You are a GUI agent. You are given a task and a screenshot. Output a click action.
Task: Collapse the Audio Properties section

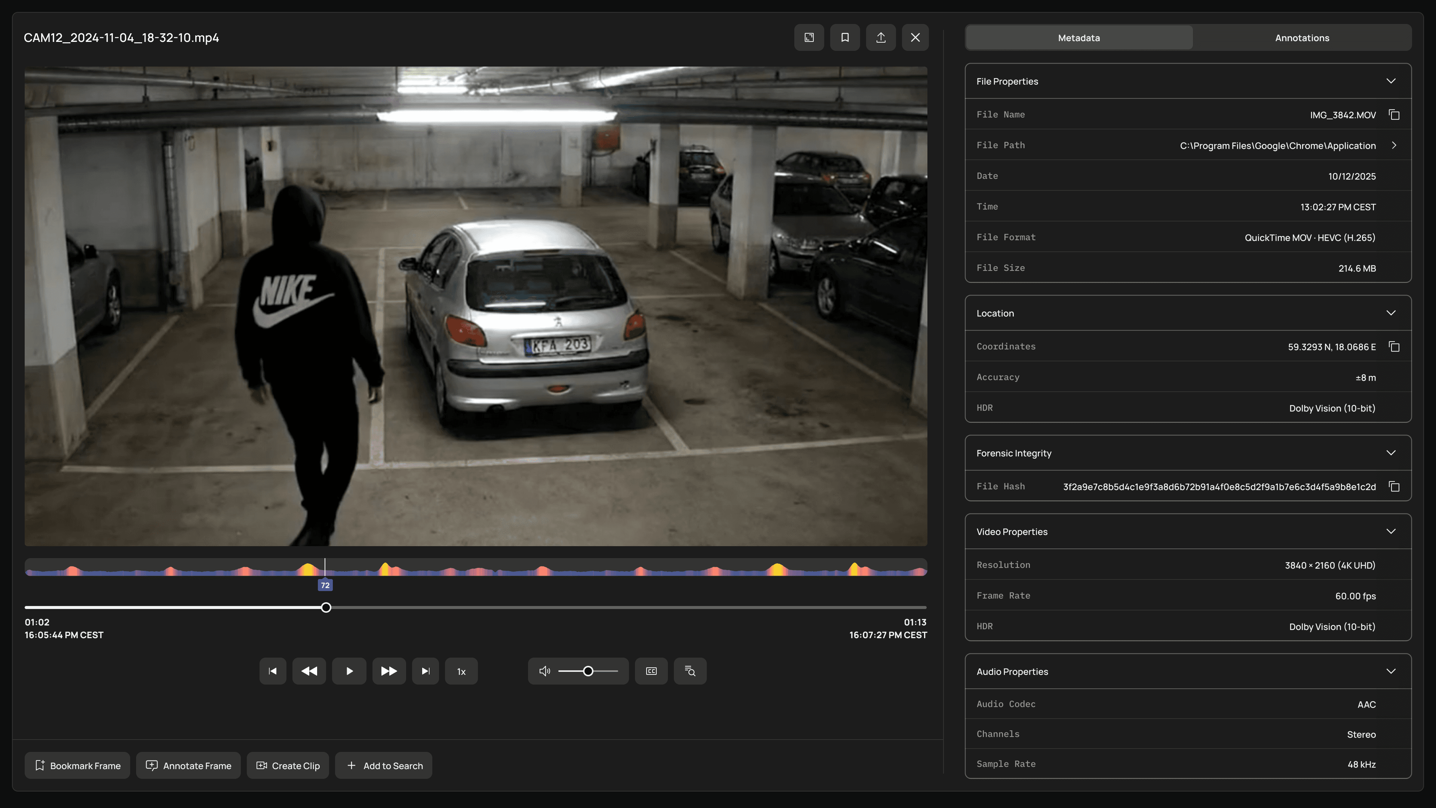[1391, 671]
